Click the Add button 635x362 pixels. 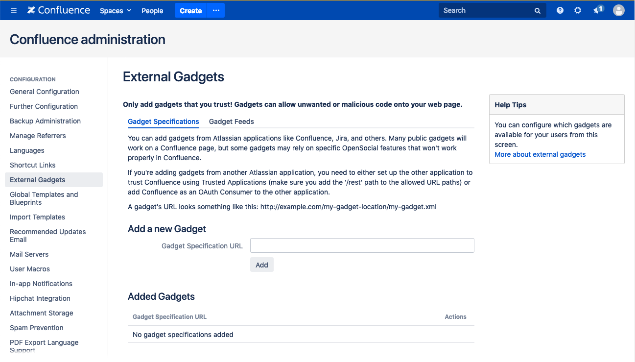click(262, 265)
